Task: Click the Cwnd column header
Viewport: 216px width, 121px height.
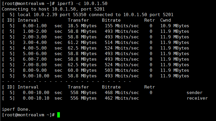Action: click(x=166, y=20)
